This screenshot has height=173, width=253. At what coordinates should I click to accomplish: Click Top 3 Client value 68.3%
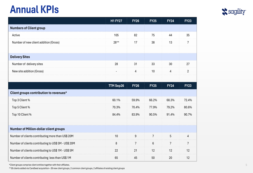[x=170, y=100]
